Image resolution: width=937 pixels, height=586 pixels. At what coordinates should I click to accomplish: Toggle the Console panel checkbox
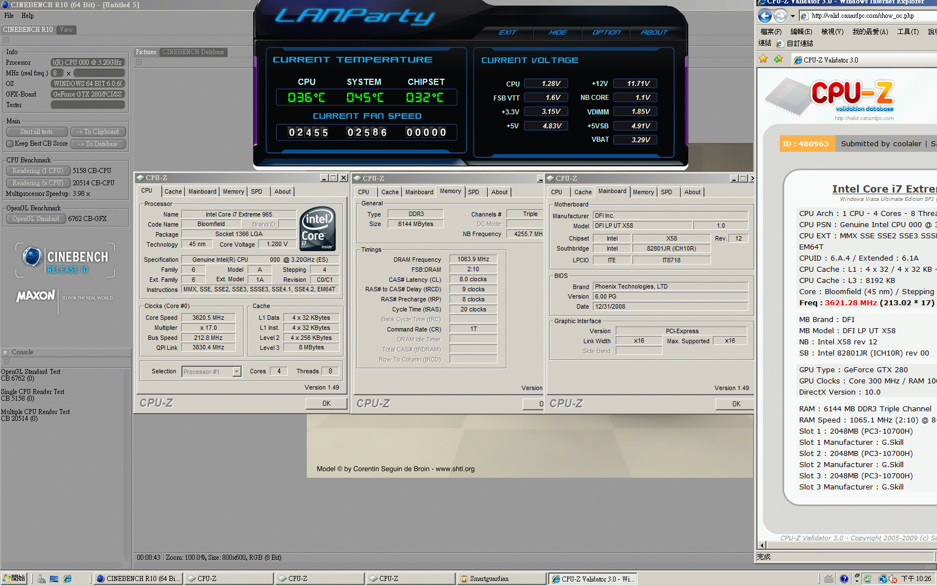6,352
